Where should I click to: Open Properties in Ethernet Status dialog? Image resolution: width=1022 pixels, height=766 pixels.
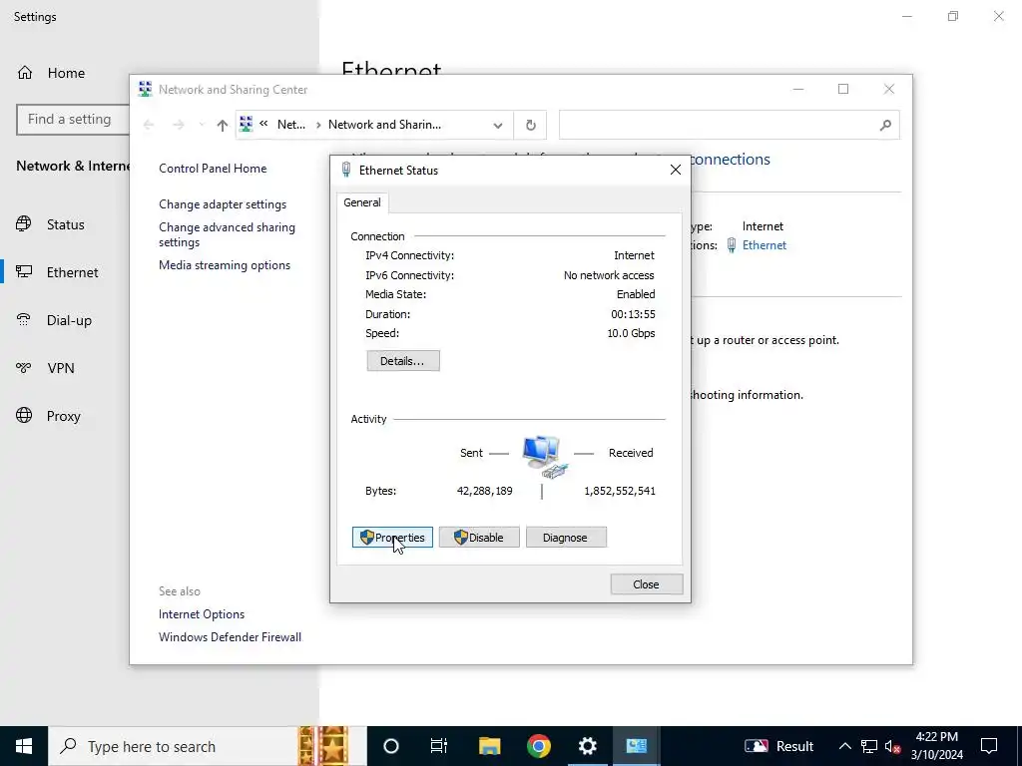pos(392,538)
